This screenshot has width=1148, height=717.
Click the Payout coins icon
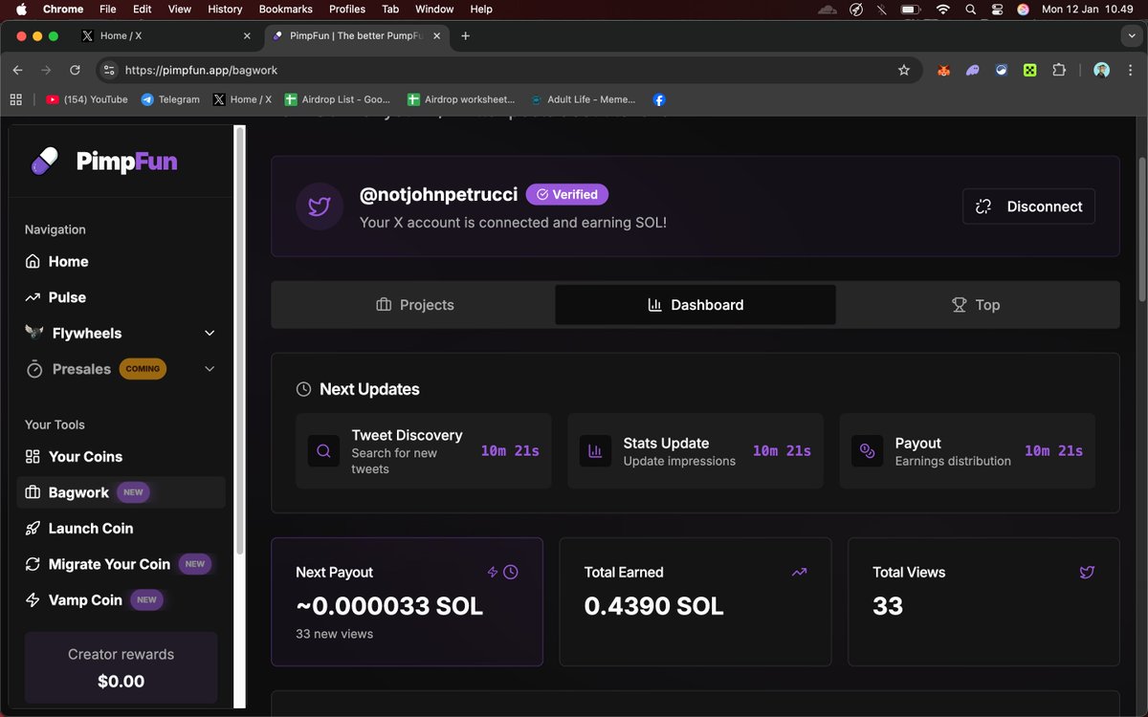pyautogui.click(x=867, y=451)
